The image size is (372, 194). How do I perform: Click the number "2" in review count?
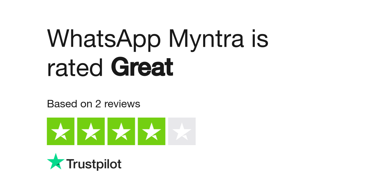point(98,104)
